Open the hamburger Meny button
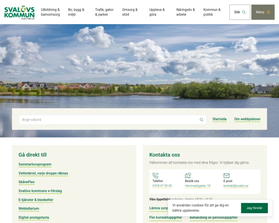The image size is (279, 223). pos(263,12)
